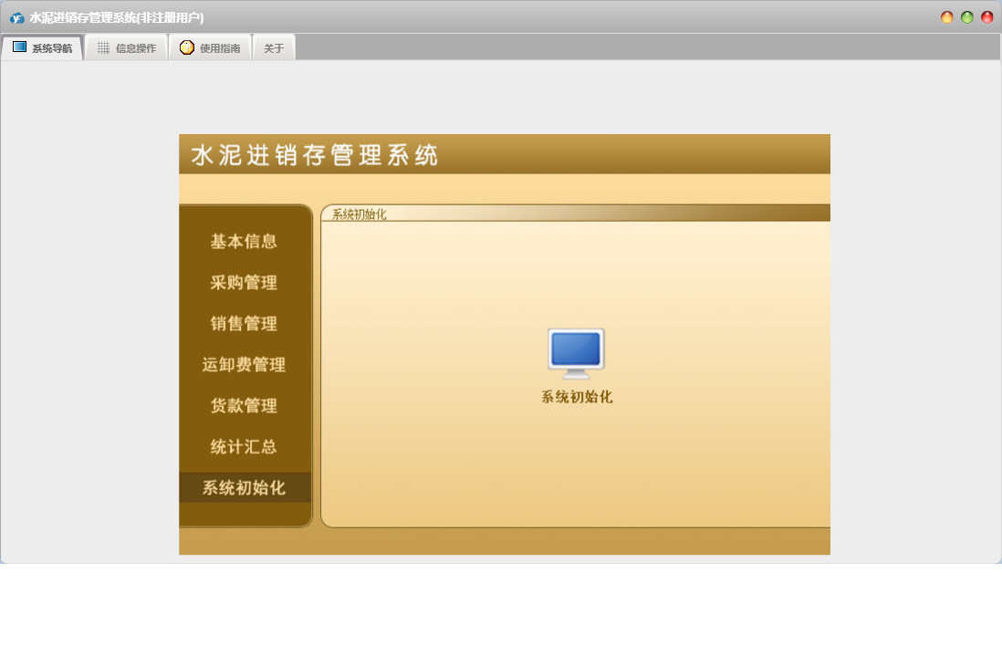The image size is (1002, 656).
Task: Go to 统计汇总 section
Action: 244,446
